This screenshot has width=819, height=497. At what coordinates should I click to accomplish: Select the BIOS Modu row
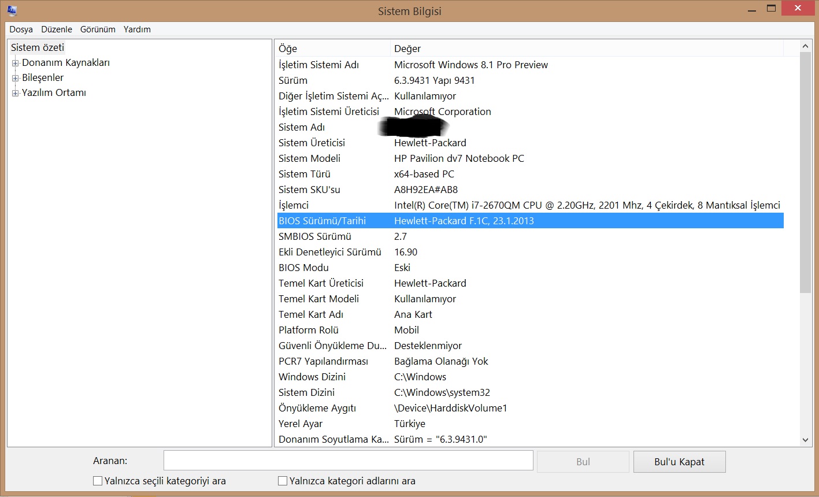(531, 268)
